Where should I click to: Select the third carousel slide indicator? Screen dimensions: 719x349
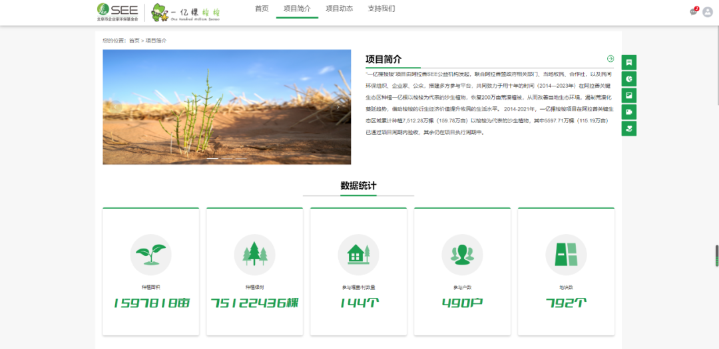(x=241, y=158)
